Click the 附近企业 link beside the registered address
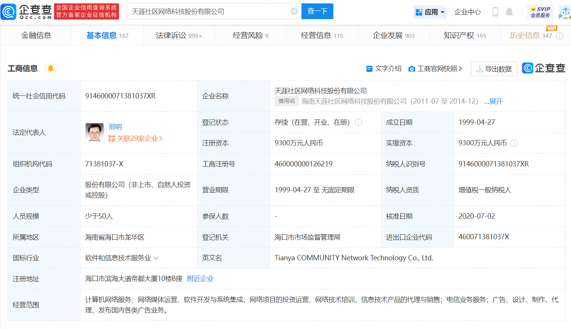571x329 pixels. [x=201, y=278]
